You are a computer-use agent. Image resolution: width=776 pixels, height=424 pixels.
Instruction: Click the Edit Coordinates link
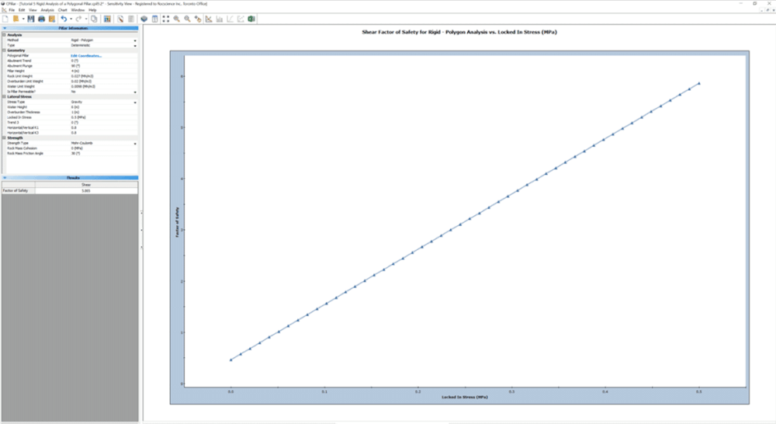[86, 56]
